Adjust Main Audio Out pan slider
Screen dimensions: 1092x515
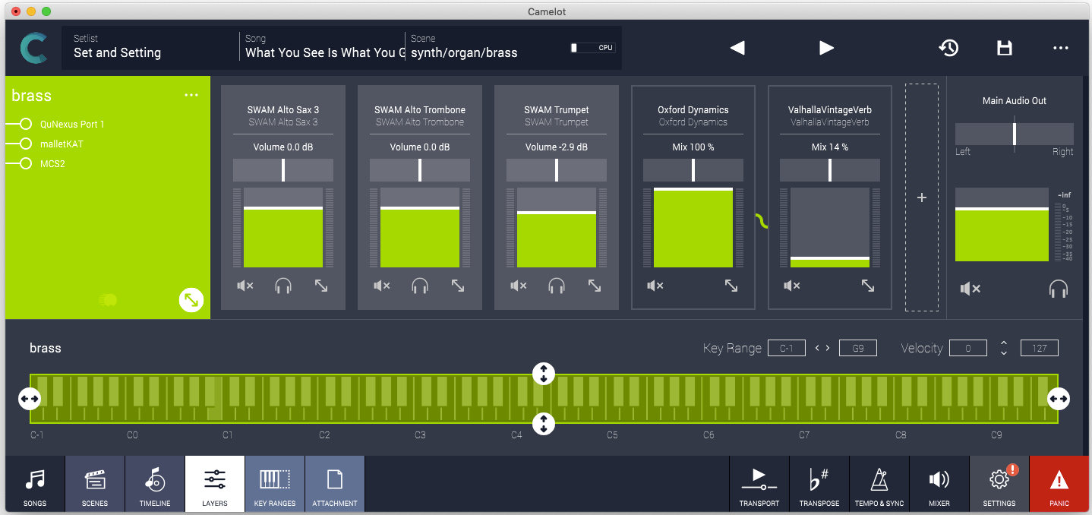point(1015,134)
